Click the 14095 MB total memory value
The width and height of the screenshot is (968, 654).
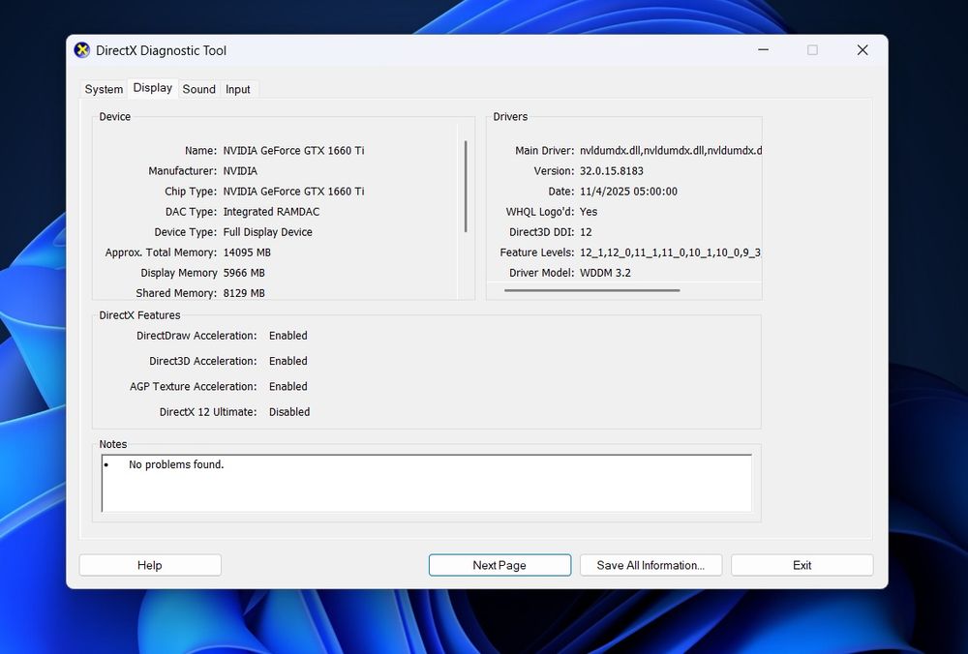247,253
